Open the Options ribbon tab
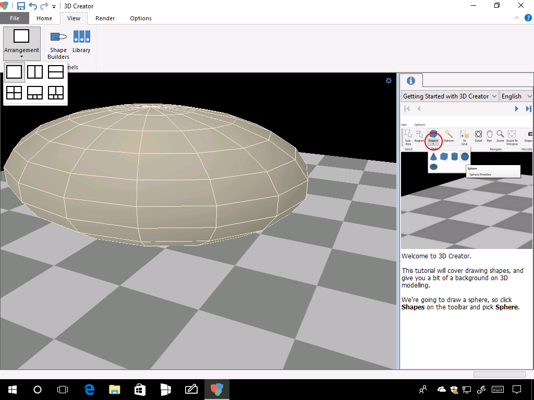Image resolution: width=534 pixels, height=400 pixels. coord(141,18)
